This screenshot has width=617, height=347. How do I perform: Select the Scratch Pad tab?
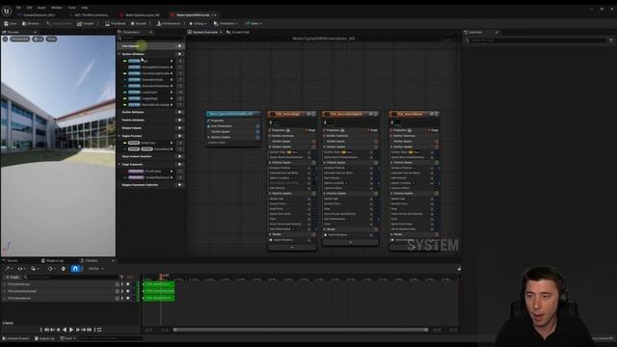tap(238, 32)
